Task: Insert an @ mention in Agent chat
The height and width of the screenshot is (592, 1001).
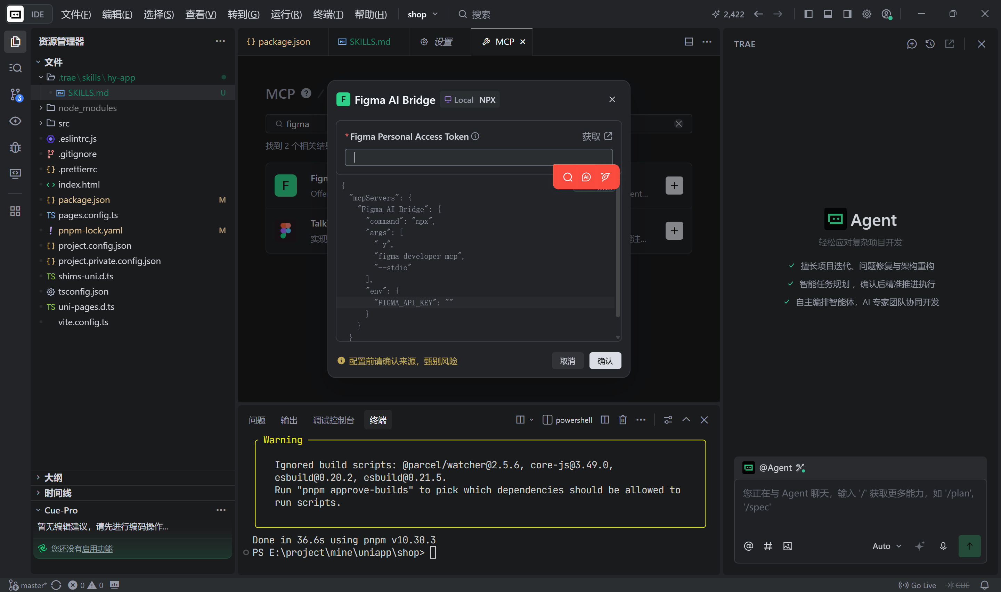Action: pyautogui.click(x=748, y=546)
